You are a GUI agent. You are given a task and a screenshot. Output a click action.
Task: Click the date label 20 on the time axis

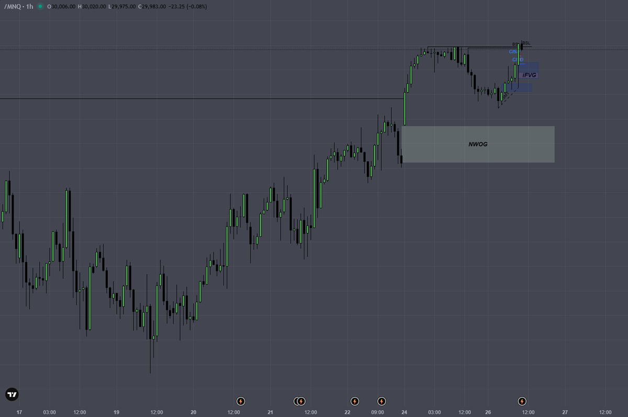(x=194, y=412)
